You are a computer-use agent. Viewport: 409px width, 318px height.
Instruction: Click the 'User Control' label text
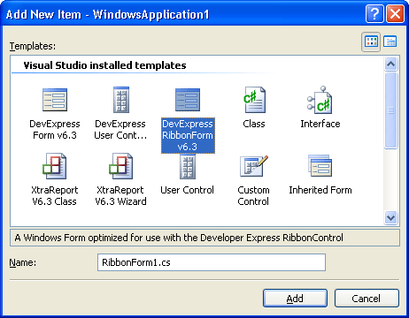point(188,190)
